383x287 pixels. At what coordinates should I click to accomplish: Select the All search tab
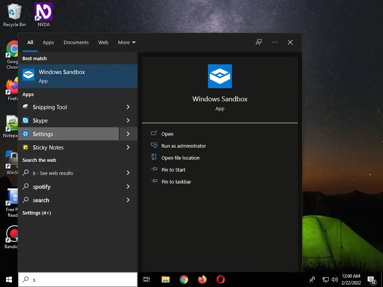pos(30,42)
